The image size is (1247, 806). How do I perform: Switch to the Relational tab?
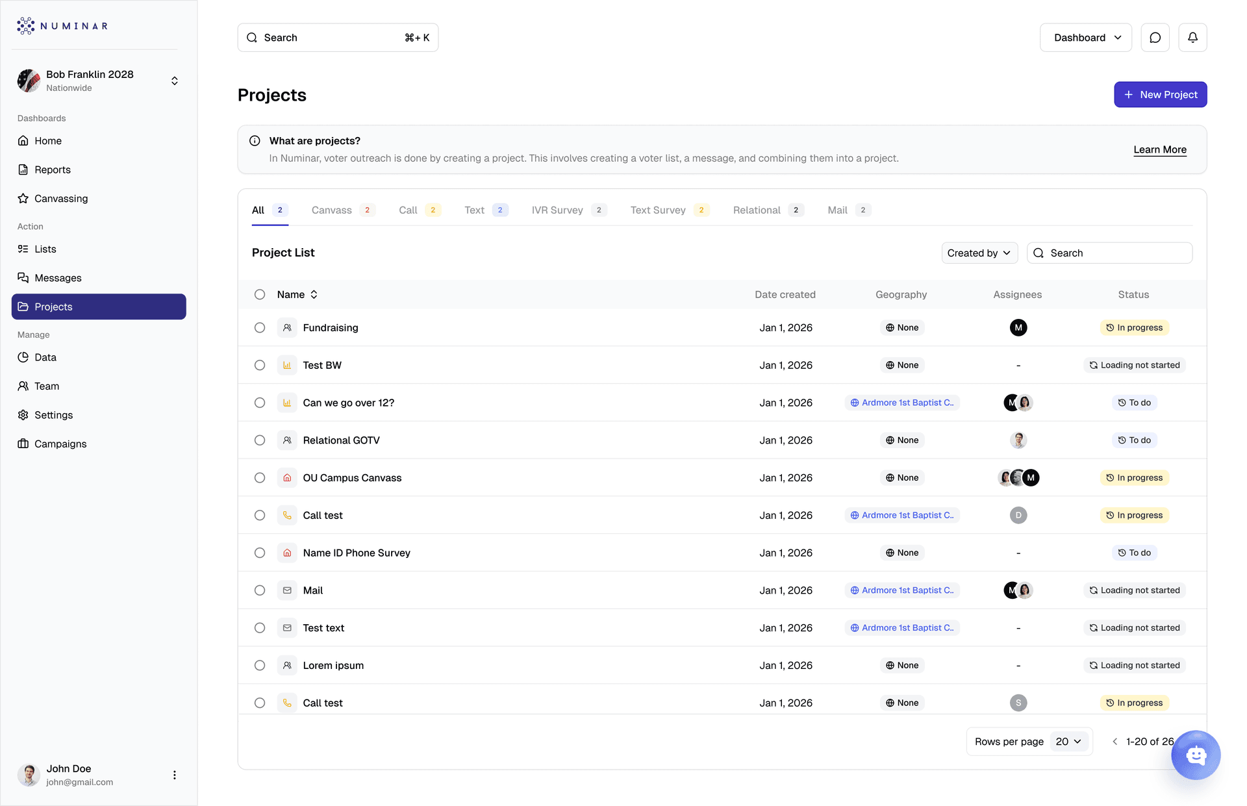[768, 210]
